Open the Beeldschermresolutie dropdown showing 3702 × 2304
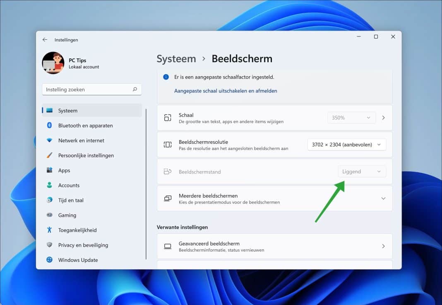This screenshot has width=442, height=305. coord(346,144)
